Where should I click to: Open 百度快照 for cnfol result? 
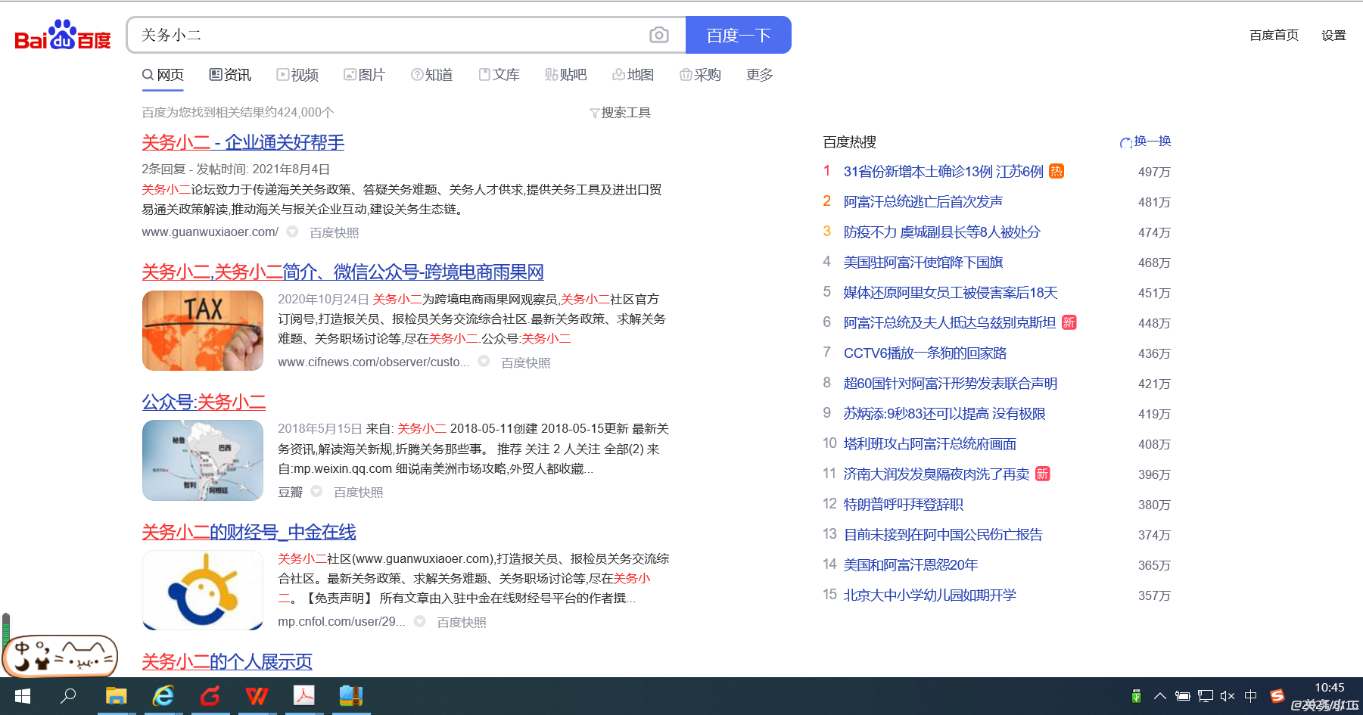461,622
